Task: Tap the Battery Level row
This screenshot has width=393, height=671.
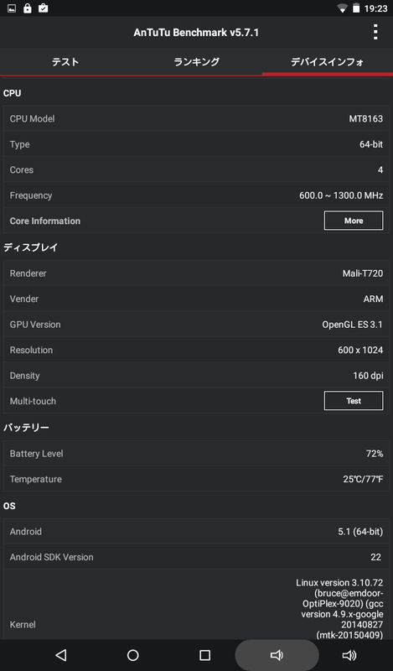Action: pyautogui.click(x=196, y=453)
